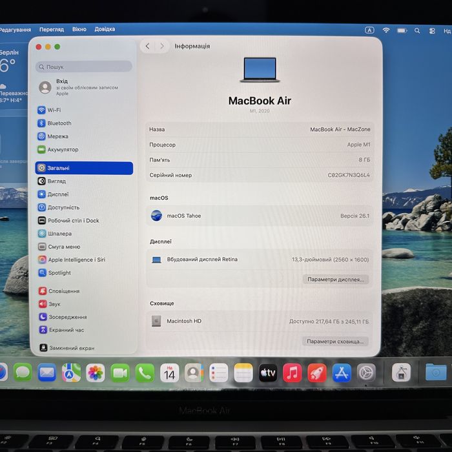The height and width of the screenshot is (452, 452).
Task: Click the 8 ГБ memory value
Action: 364,159
